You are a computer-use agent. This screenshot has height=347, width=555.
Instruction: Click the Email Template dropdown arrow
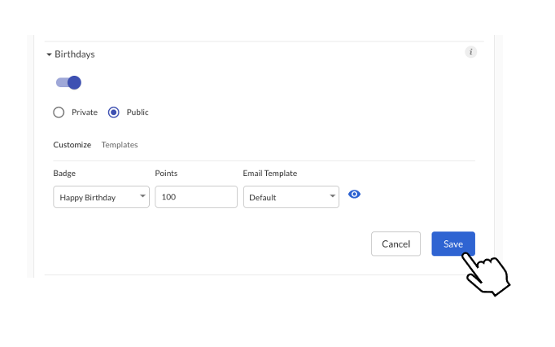332,196
